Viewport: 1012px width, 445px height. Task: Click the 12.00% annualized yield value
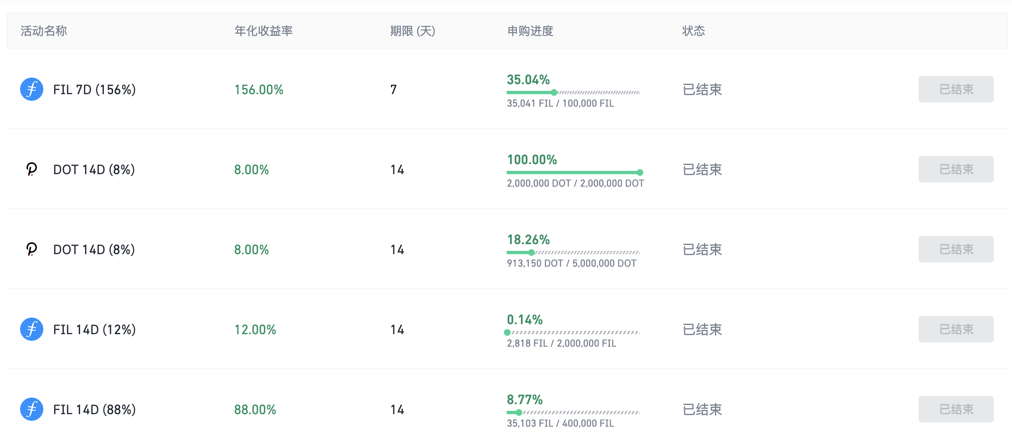255,330
